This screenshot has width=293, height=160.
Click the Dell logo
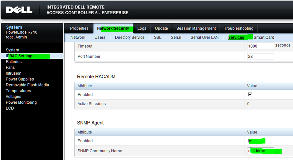pos(19,10)
